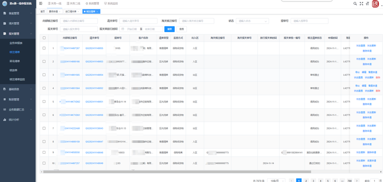The image size is (383, 182).
Task: Click the 报关管理 sidebar icon
Action: pos(5,34)
